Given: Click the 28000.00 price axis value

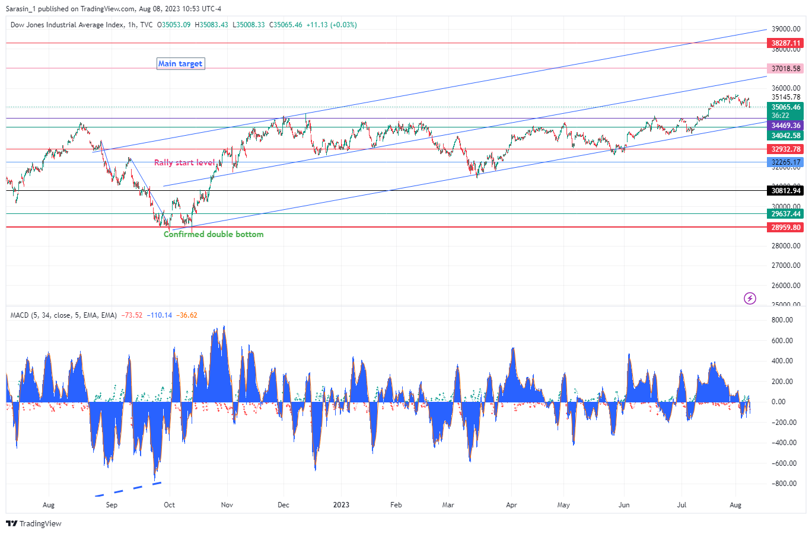Looking at the screenshot, I should (x=786, y=246).
